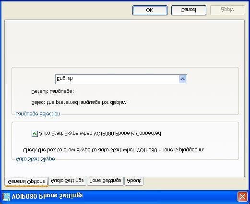The width and height of the screenshot is (250, 204).
Task: Click the 'Auto Start Skype' group heading
Action: point(35,159)
